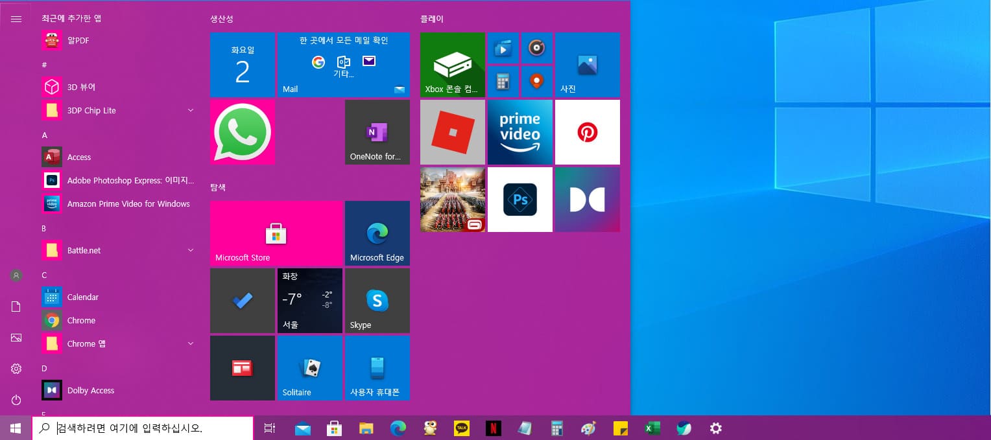Open Documents from the Start sidebar

(x=16, y=307)
